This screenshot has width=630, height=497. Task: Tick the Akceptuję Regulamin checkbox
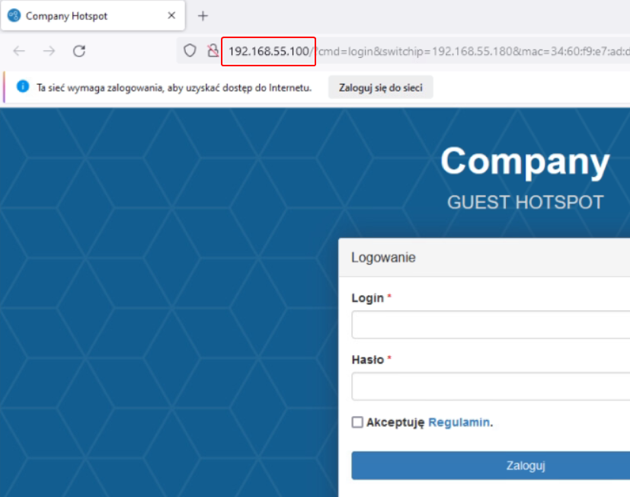pyautogui.click(x=357, y=422)
